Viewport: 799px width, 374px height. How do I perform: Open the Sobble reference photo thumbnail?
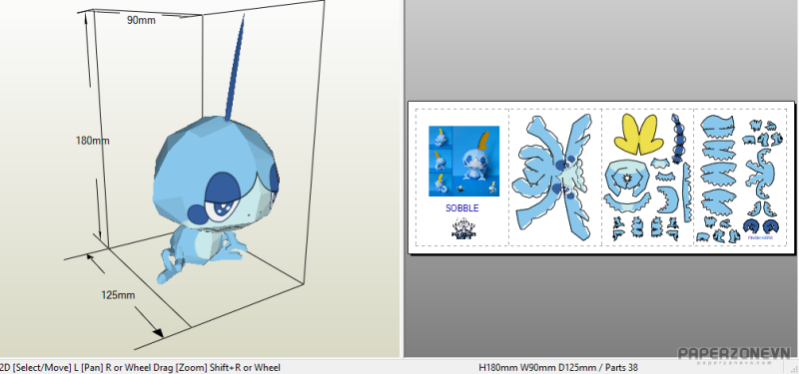(463, 161)
